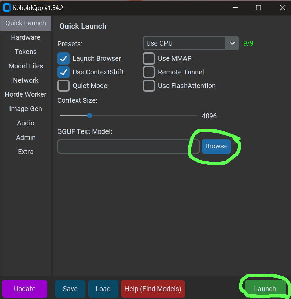Screen dimensions: 291x299
Task: Open the Presets dropdown arrow
Action: (232, 43)
